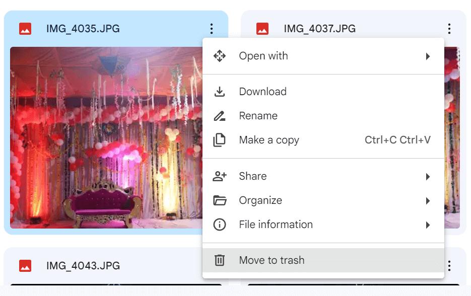Click the Organize folder icon

coord(220,200)
